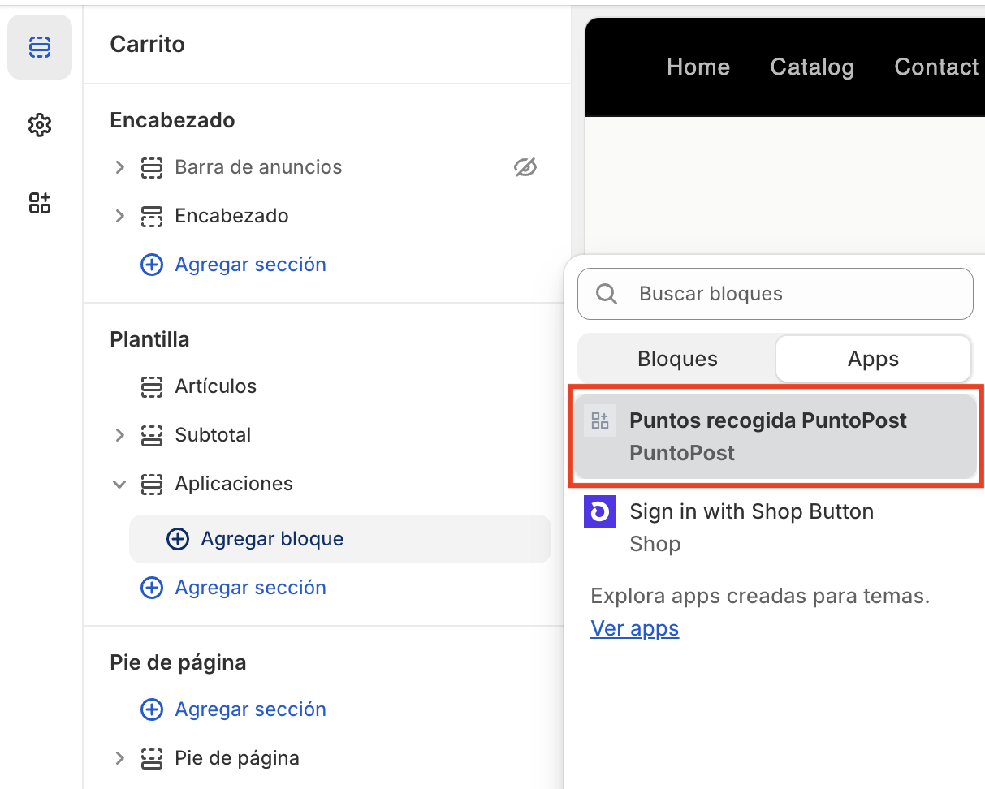Select the Apps tab
Image resolution: width=985 pixels, height=789 pixels.
(873, 358)
